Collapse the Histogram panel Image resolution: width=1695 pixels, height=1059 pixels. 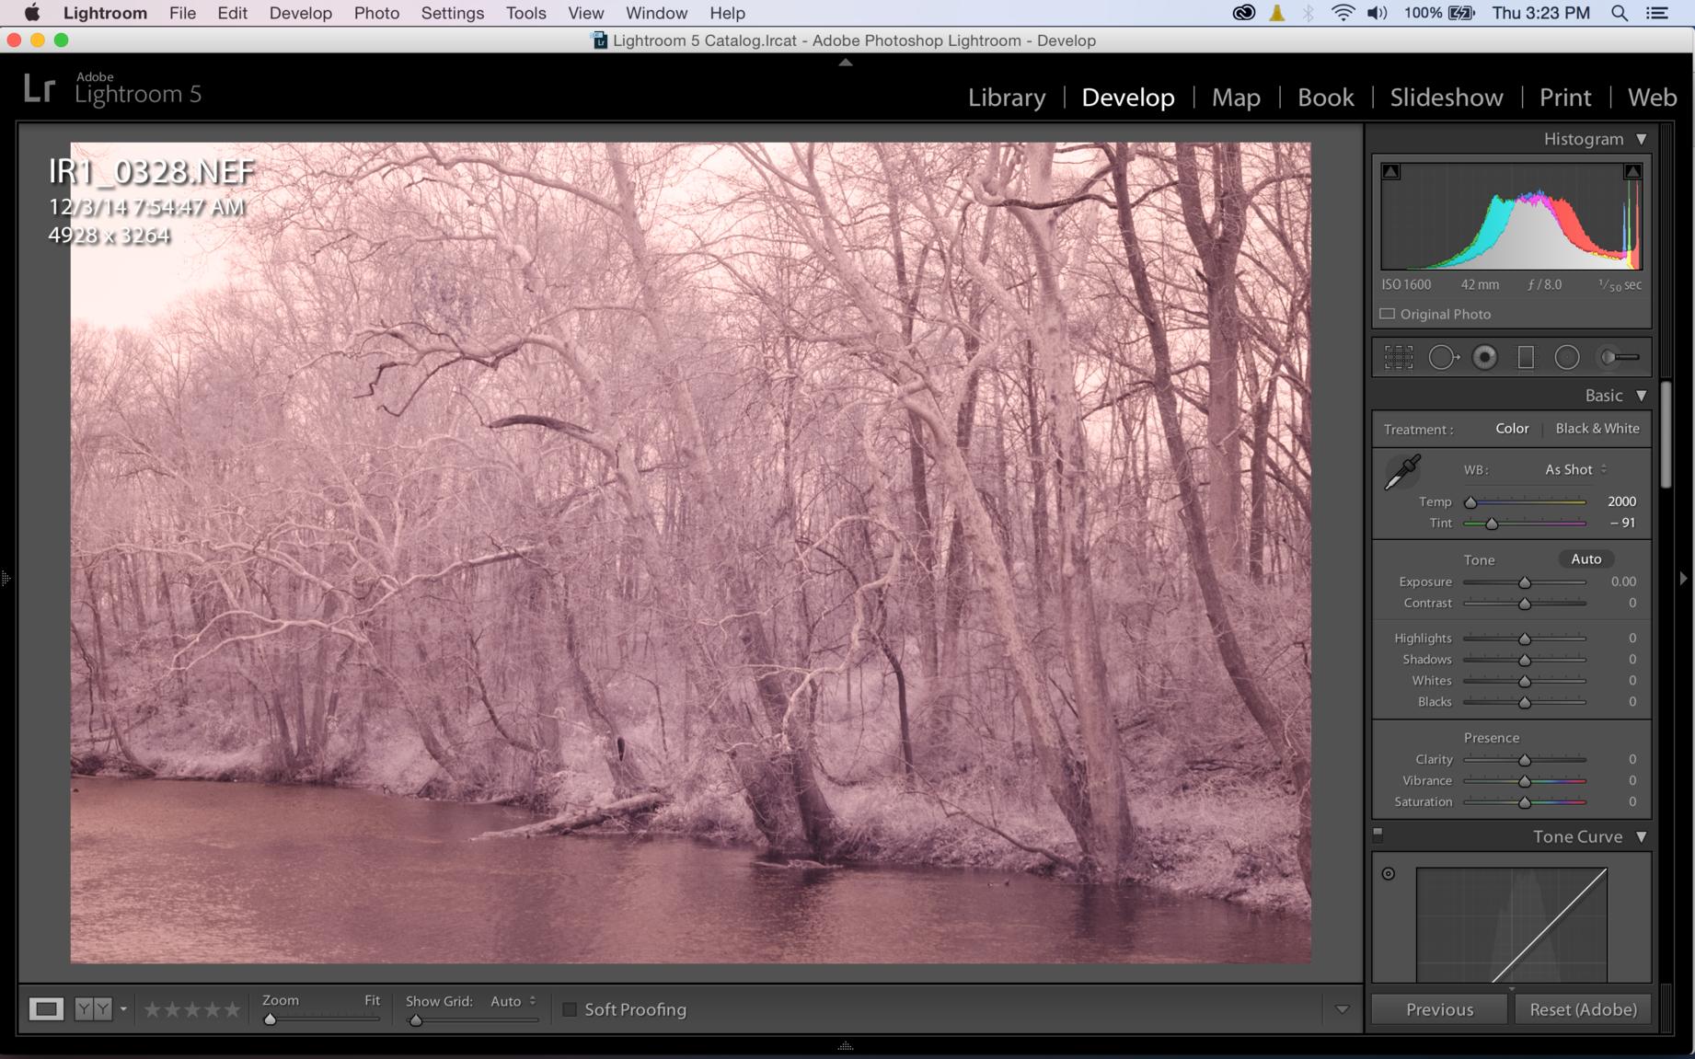[1642, 139]
